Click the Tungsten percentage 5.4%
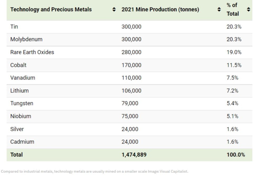254x176 pixels. point(232,103)
